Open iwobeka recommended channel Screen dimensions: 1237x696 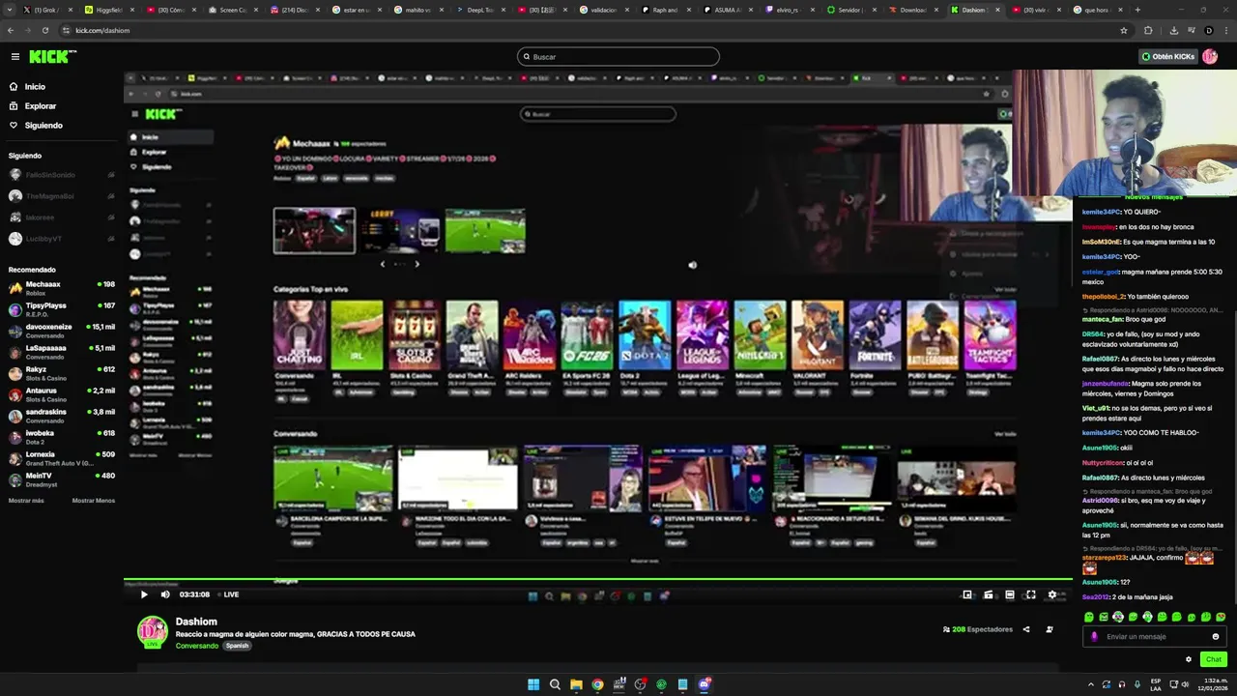[62, 437]
